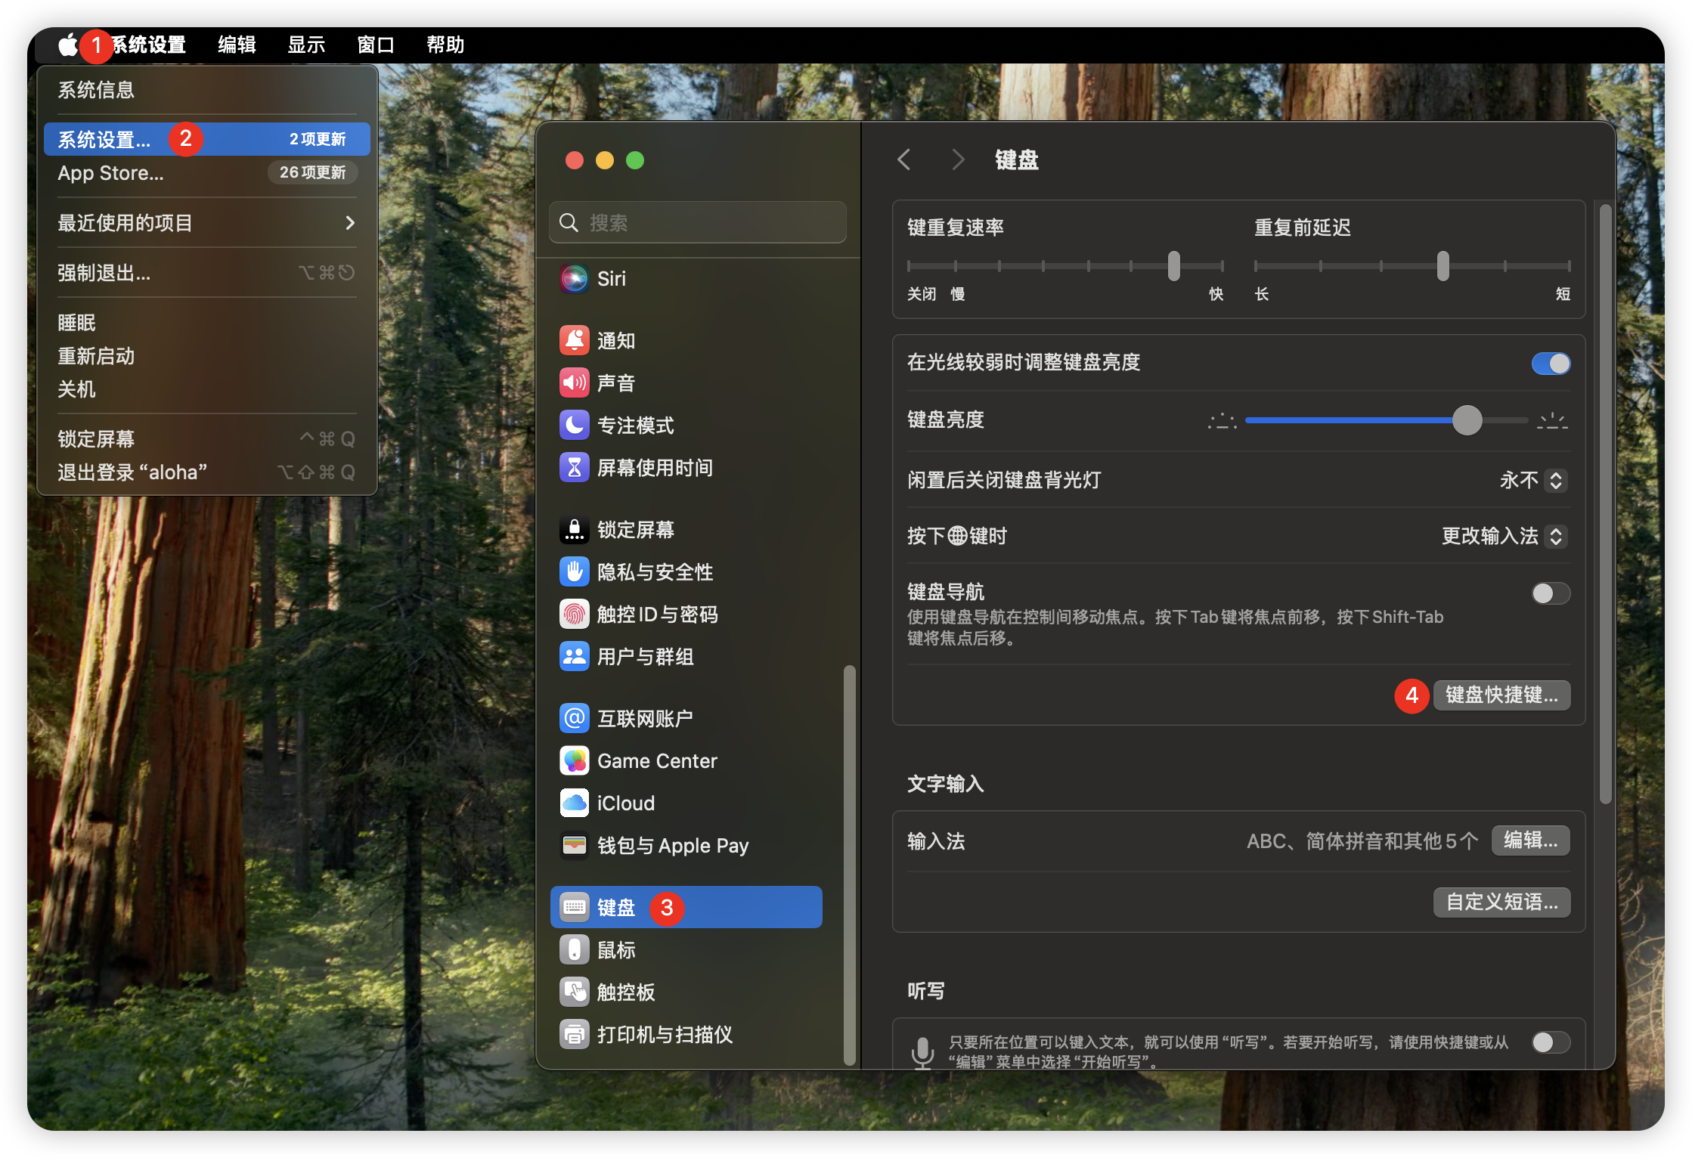1692x1158 pixels.
Task: Open 专注模式 moon icon
Action: coord(575,426)
